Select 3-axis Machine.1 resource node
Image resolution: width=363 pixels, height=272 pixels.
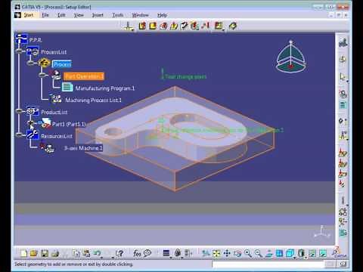pyautogui.click(x=83, y=148)
